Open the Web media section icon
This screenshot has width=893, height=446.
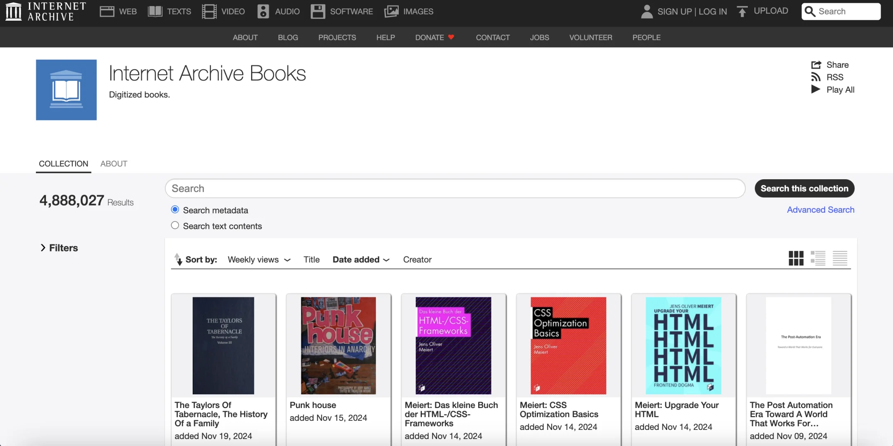point(107,11)
